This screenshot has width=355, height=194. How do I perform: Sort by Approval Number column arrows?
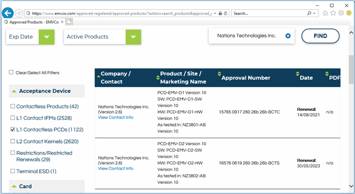[x=219, y=74]
